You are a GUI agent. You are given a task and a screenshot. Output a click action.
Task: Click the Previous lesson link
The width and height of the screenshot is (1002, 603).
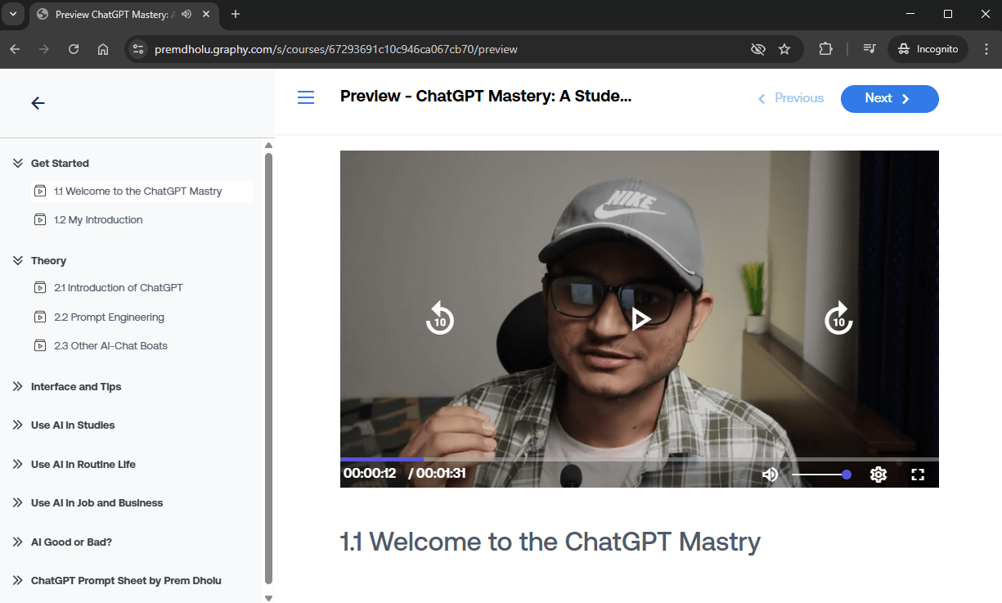[791, 98]
